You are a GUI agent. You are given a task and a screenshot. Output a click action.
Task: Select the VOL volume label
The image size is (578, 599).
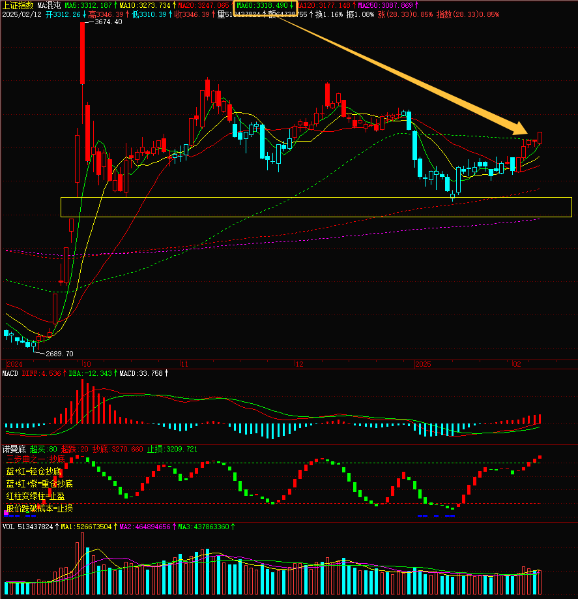click(9, 526)
